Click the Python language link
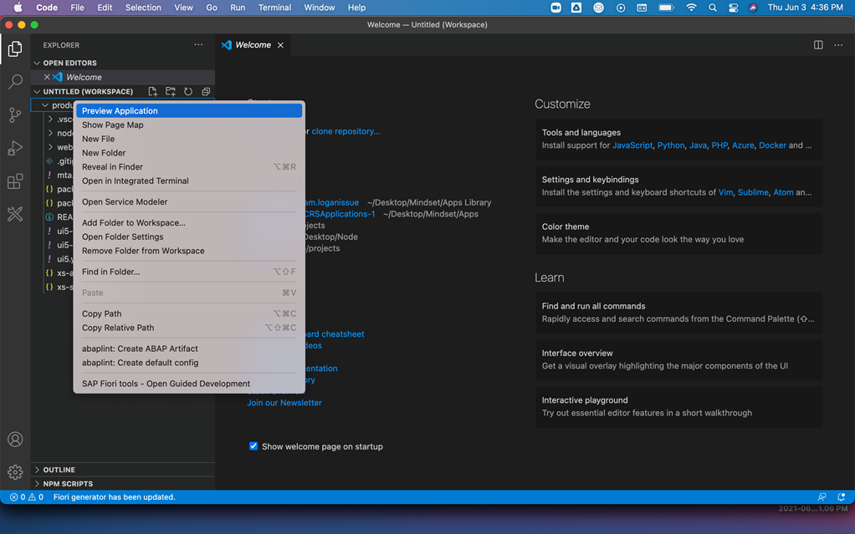The image size is (855, 534). [671, 145]
